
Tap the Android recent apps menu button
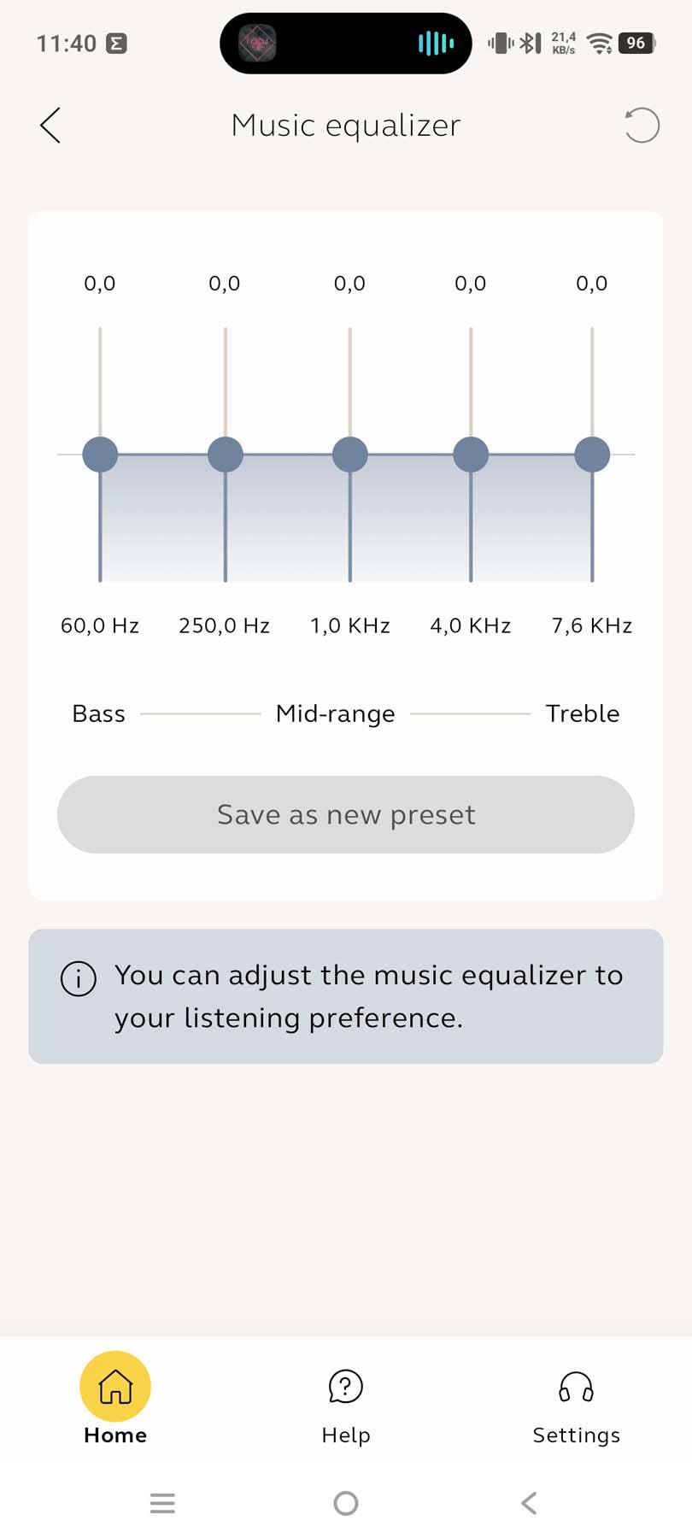(x=162, y=1503)
